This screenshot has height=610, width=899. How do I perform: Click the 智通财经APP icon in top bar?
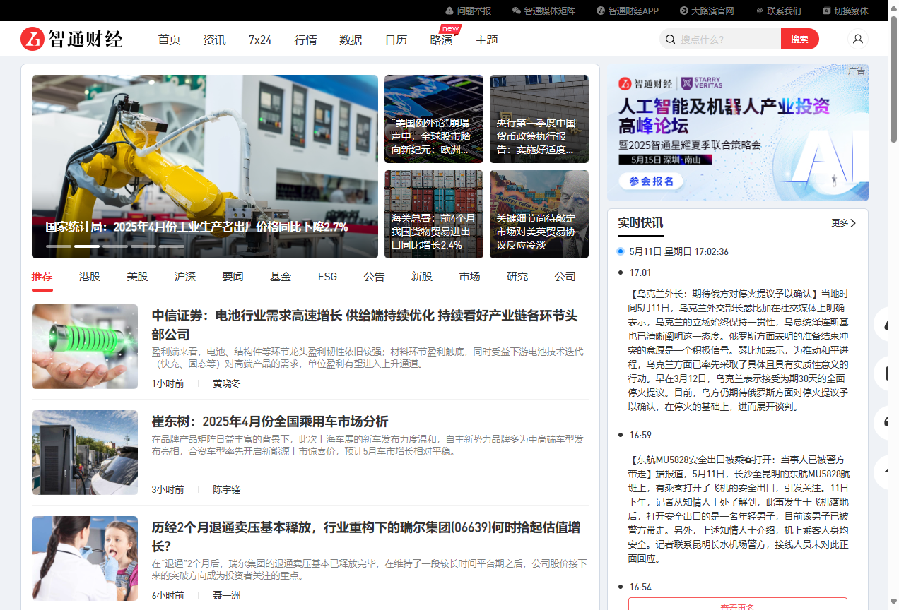[600, 11]
